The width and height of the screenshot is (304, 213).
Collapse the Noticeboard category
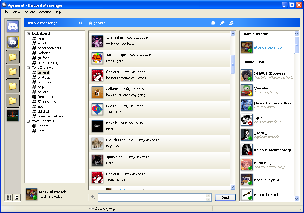pos(29,33)
